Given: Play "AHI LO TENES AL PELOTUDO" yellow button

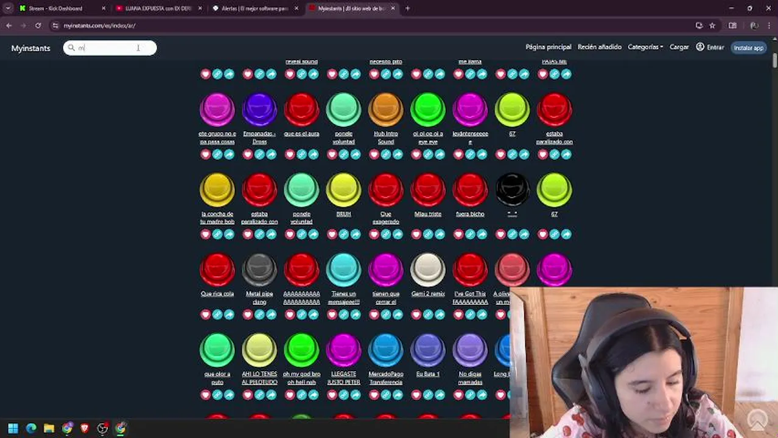Looking at the screenshot, I should 259,350.
